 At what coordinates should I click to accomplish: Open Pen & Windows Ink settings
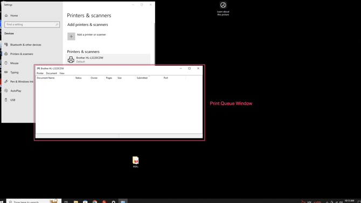coord(19,81)
